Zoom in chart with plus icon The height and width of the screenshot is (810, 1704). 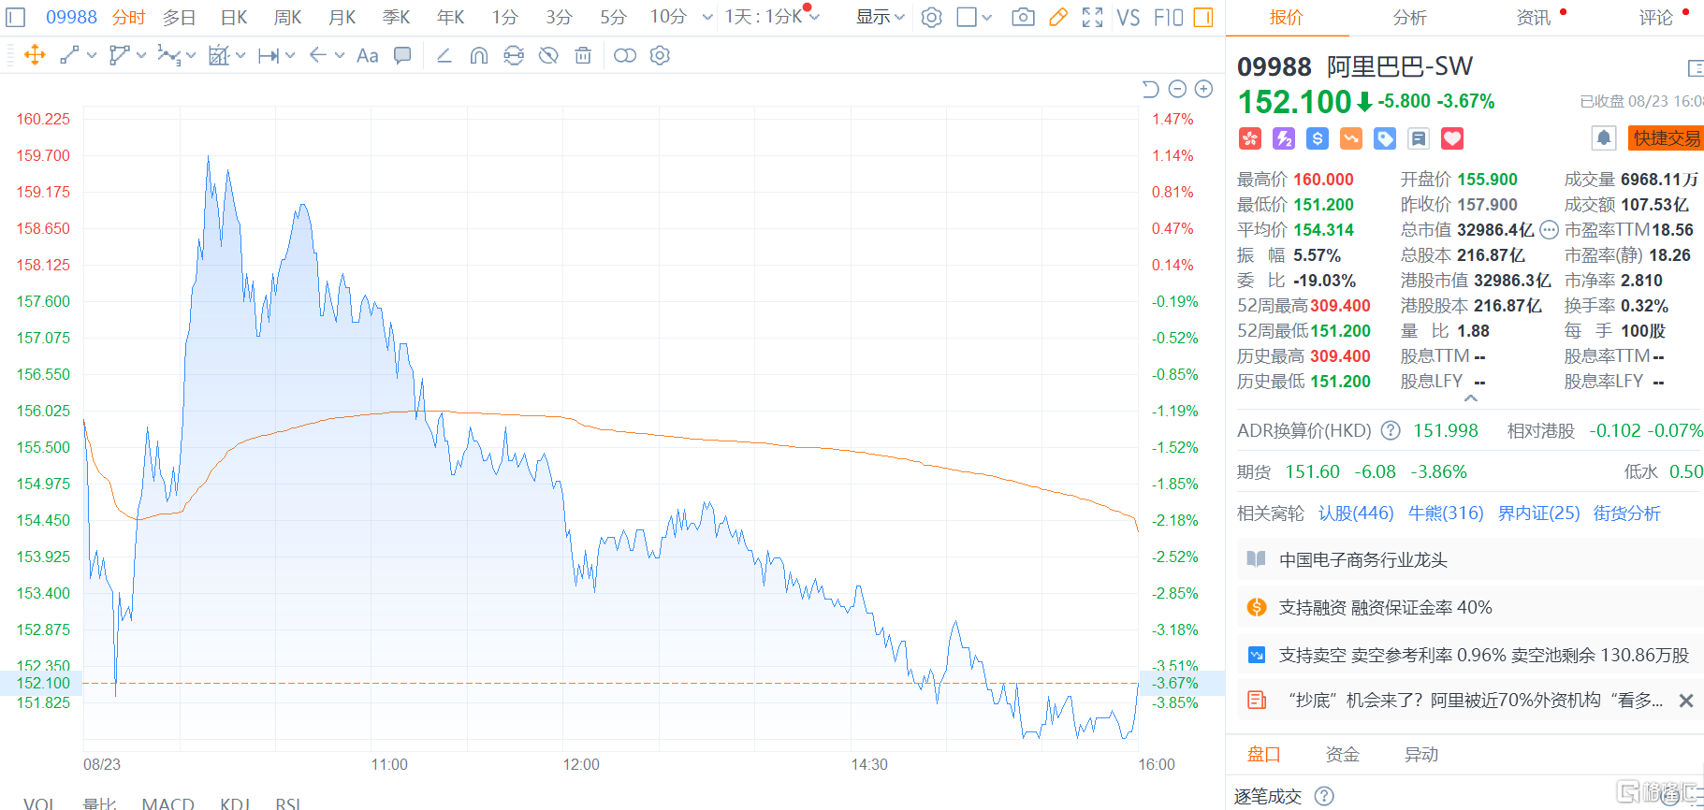(x=1204, y=89)
